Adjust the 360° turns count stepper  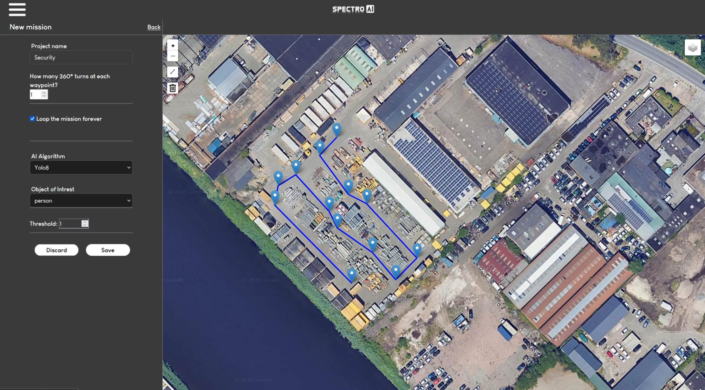44,94
